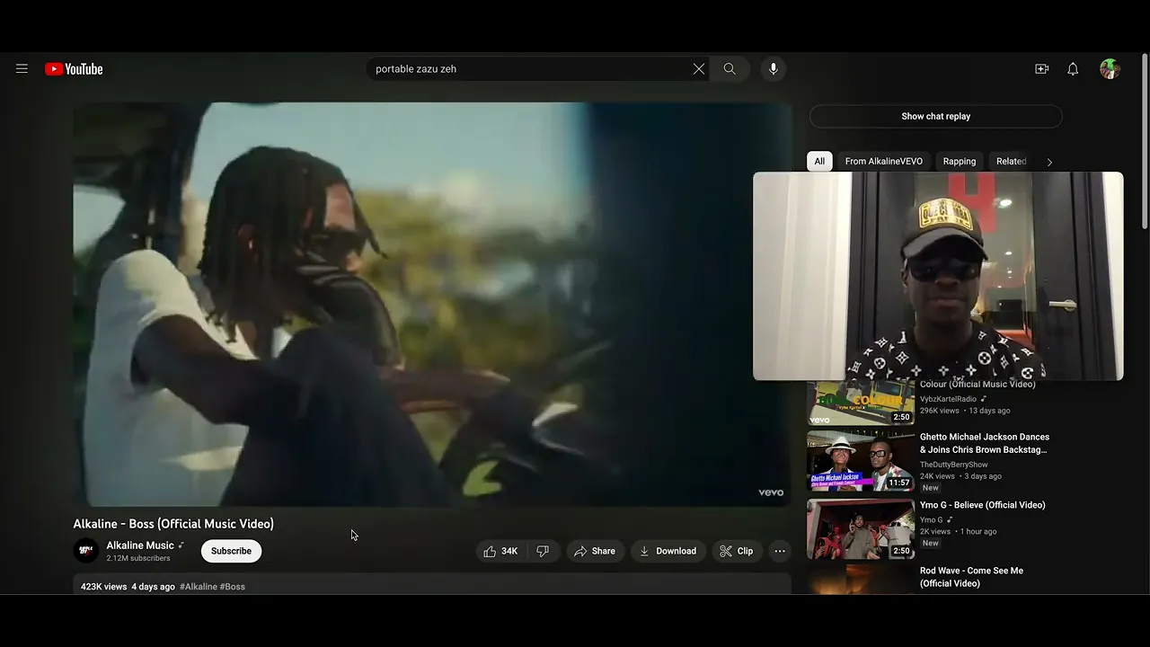Viewport: 1150px width, 647px height.
Task: Show chat replay
Action: click(935, 116)
